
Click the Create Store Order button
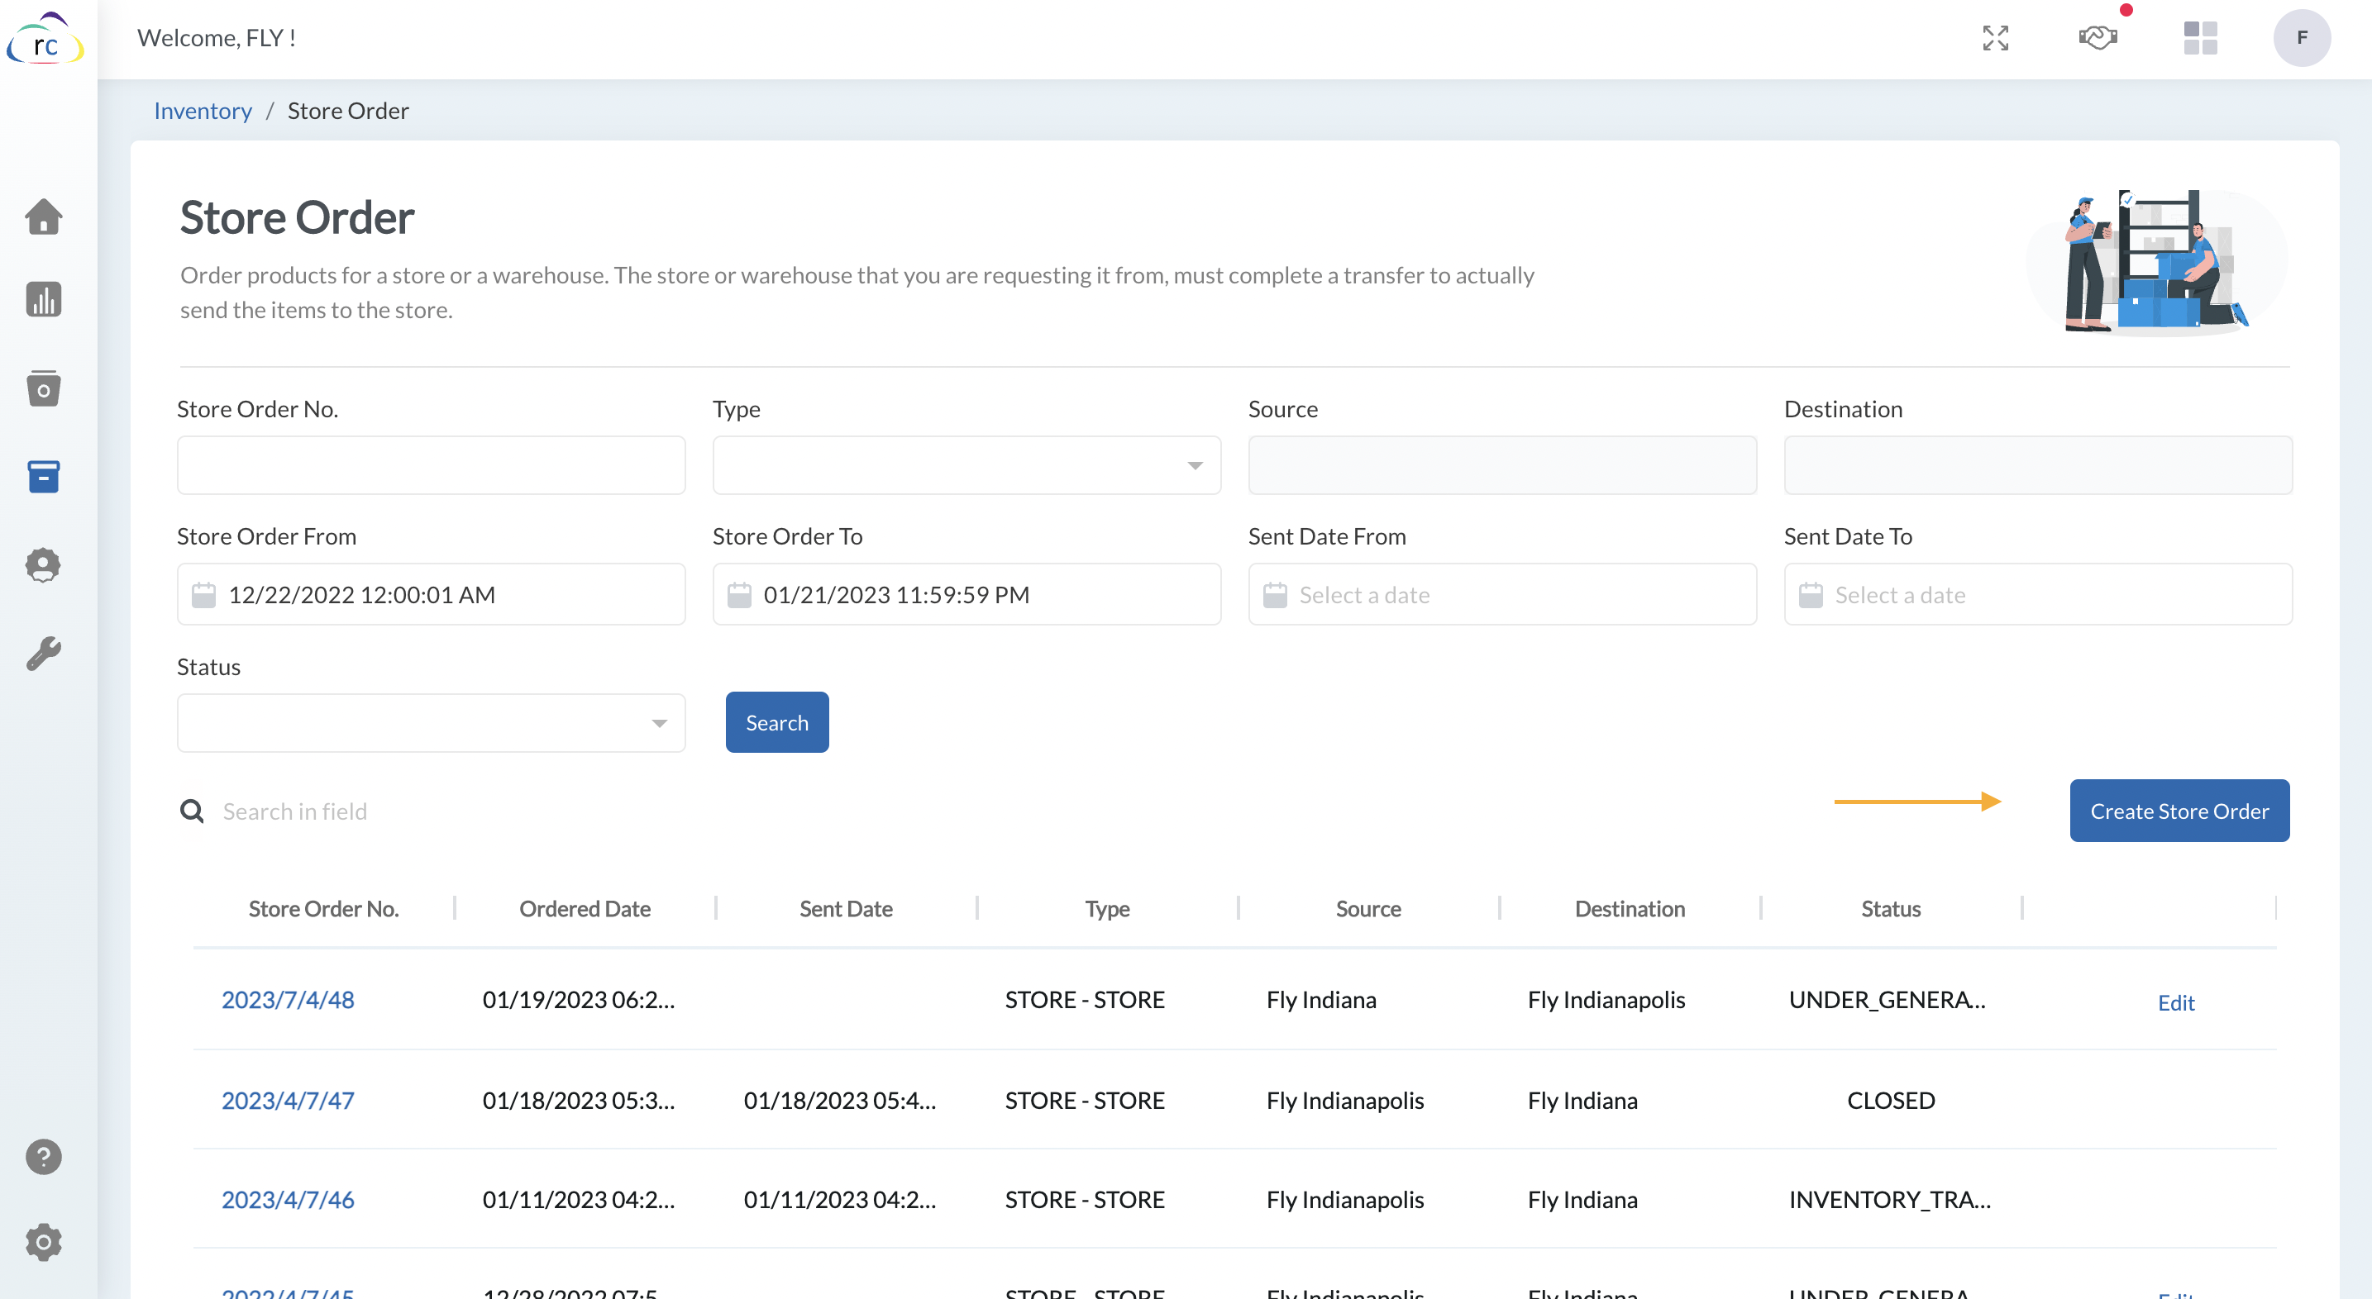point(2179,811)
